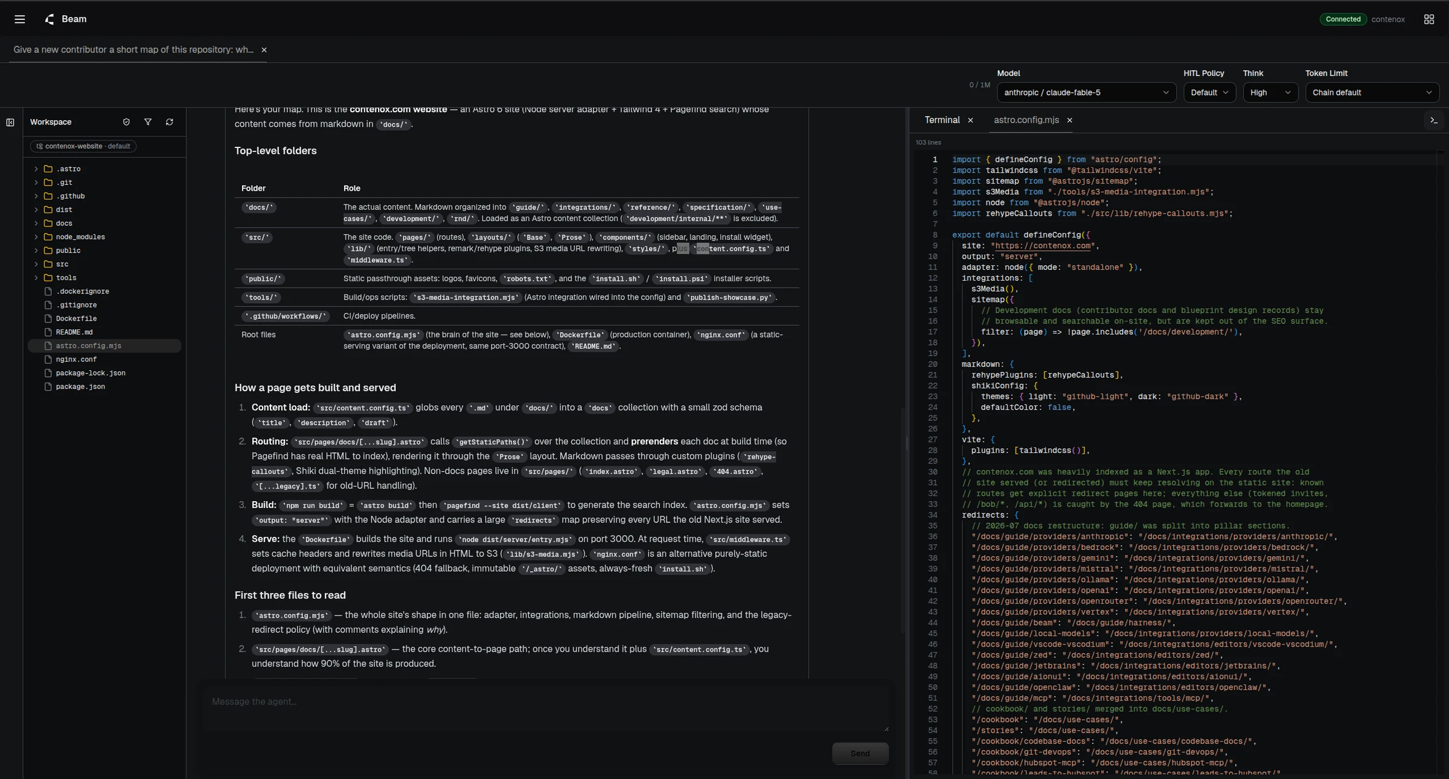Open nginx.conf in the workspace tree
Image resolution: width=1449 pixels, height=779 pixels.
104,359
